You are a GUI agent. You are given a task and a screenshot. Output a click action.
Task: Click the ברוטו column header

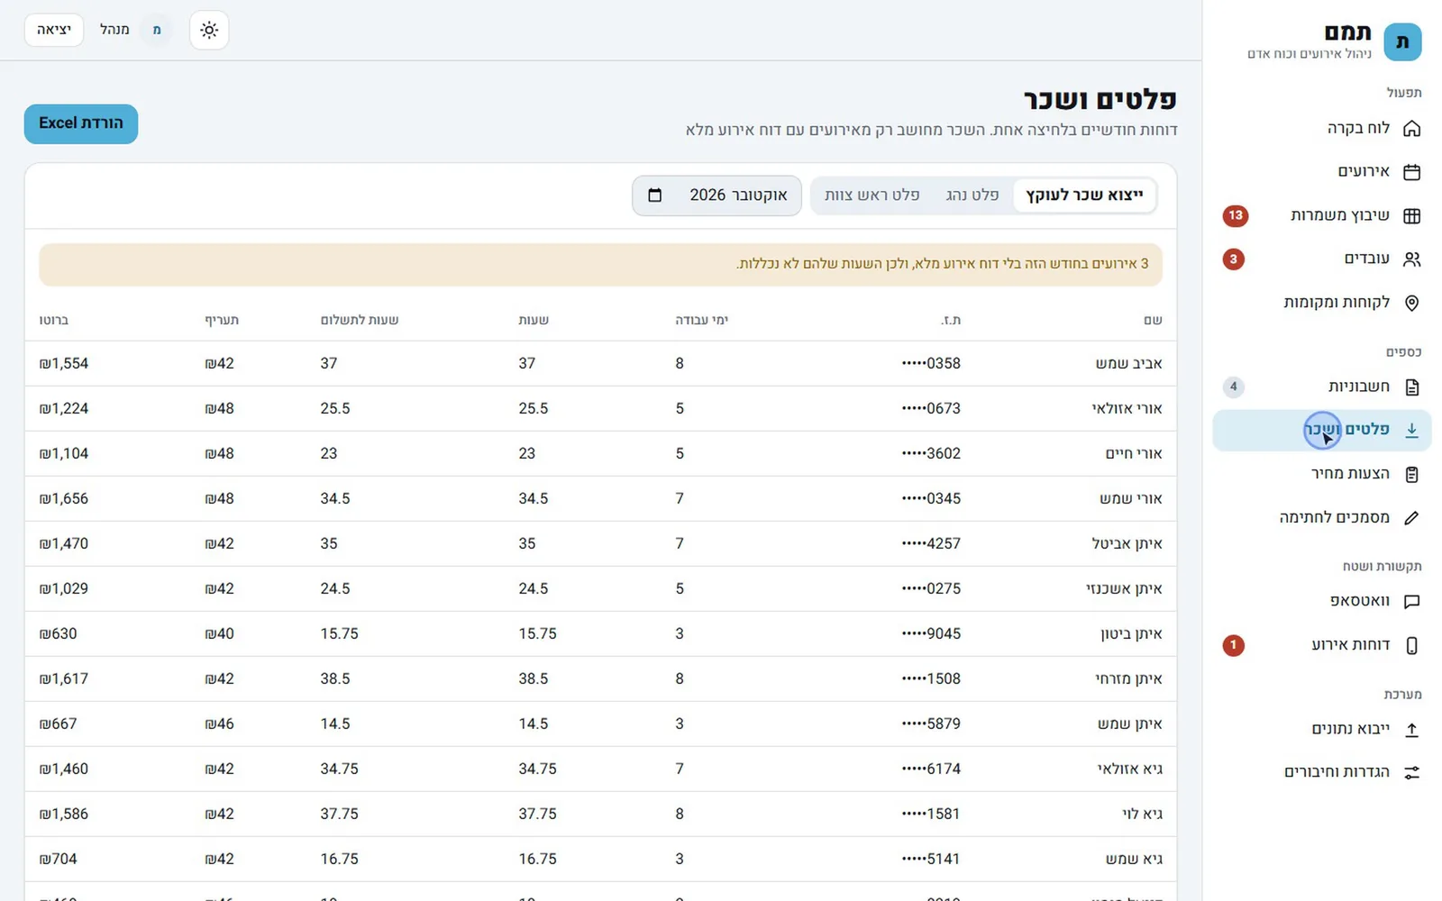point(54,320)
